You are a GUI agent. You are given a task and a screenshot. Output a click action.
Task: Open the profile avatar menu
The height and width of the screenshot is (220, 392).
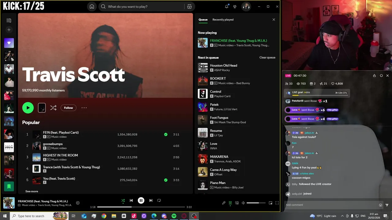coord(246,6)
